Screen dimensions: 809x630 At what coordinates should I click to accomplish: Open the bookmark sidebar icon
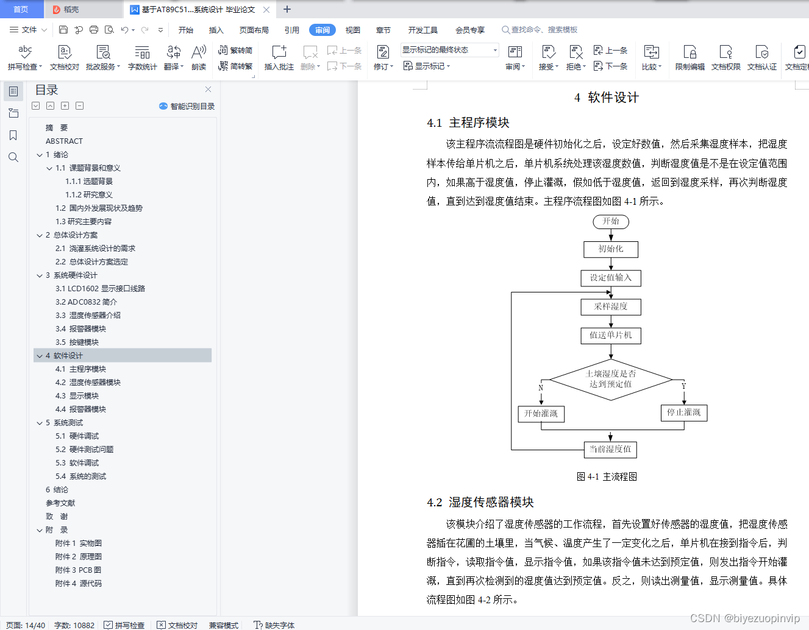[x=13, y=135]
